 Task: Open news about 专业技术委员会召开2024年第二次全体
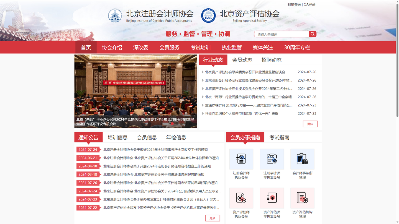(249, 89)
